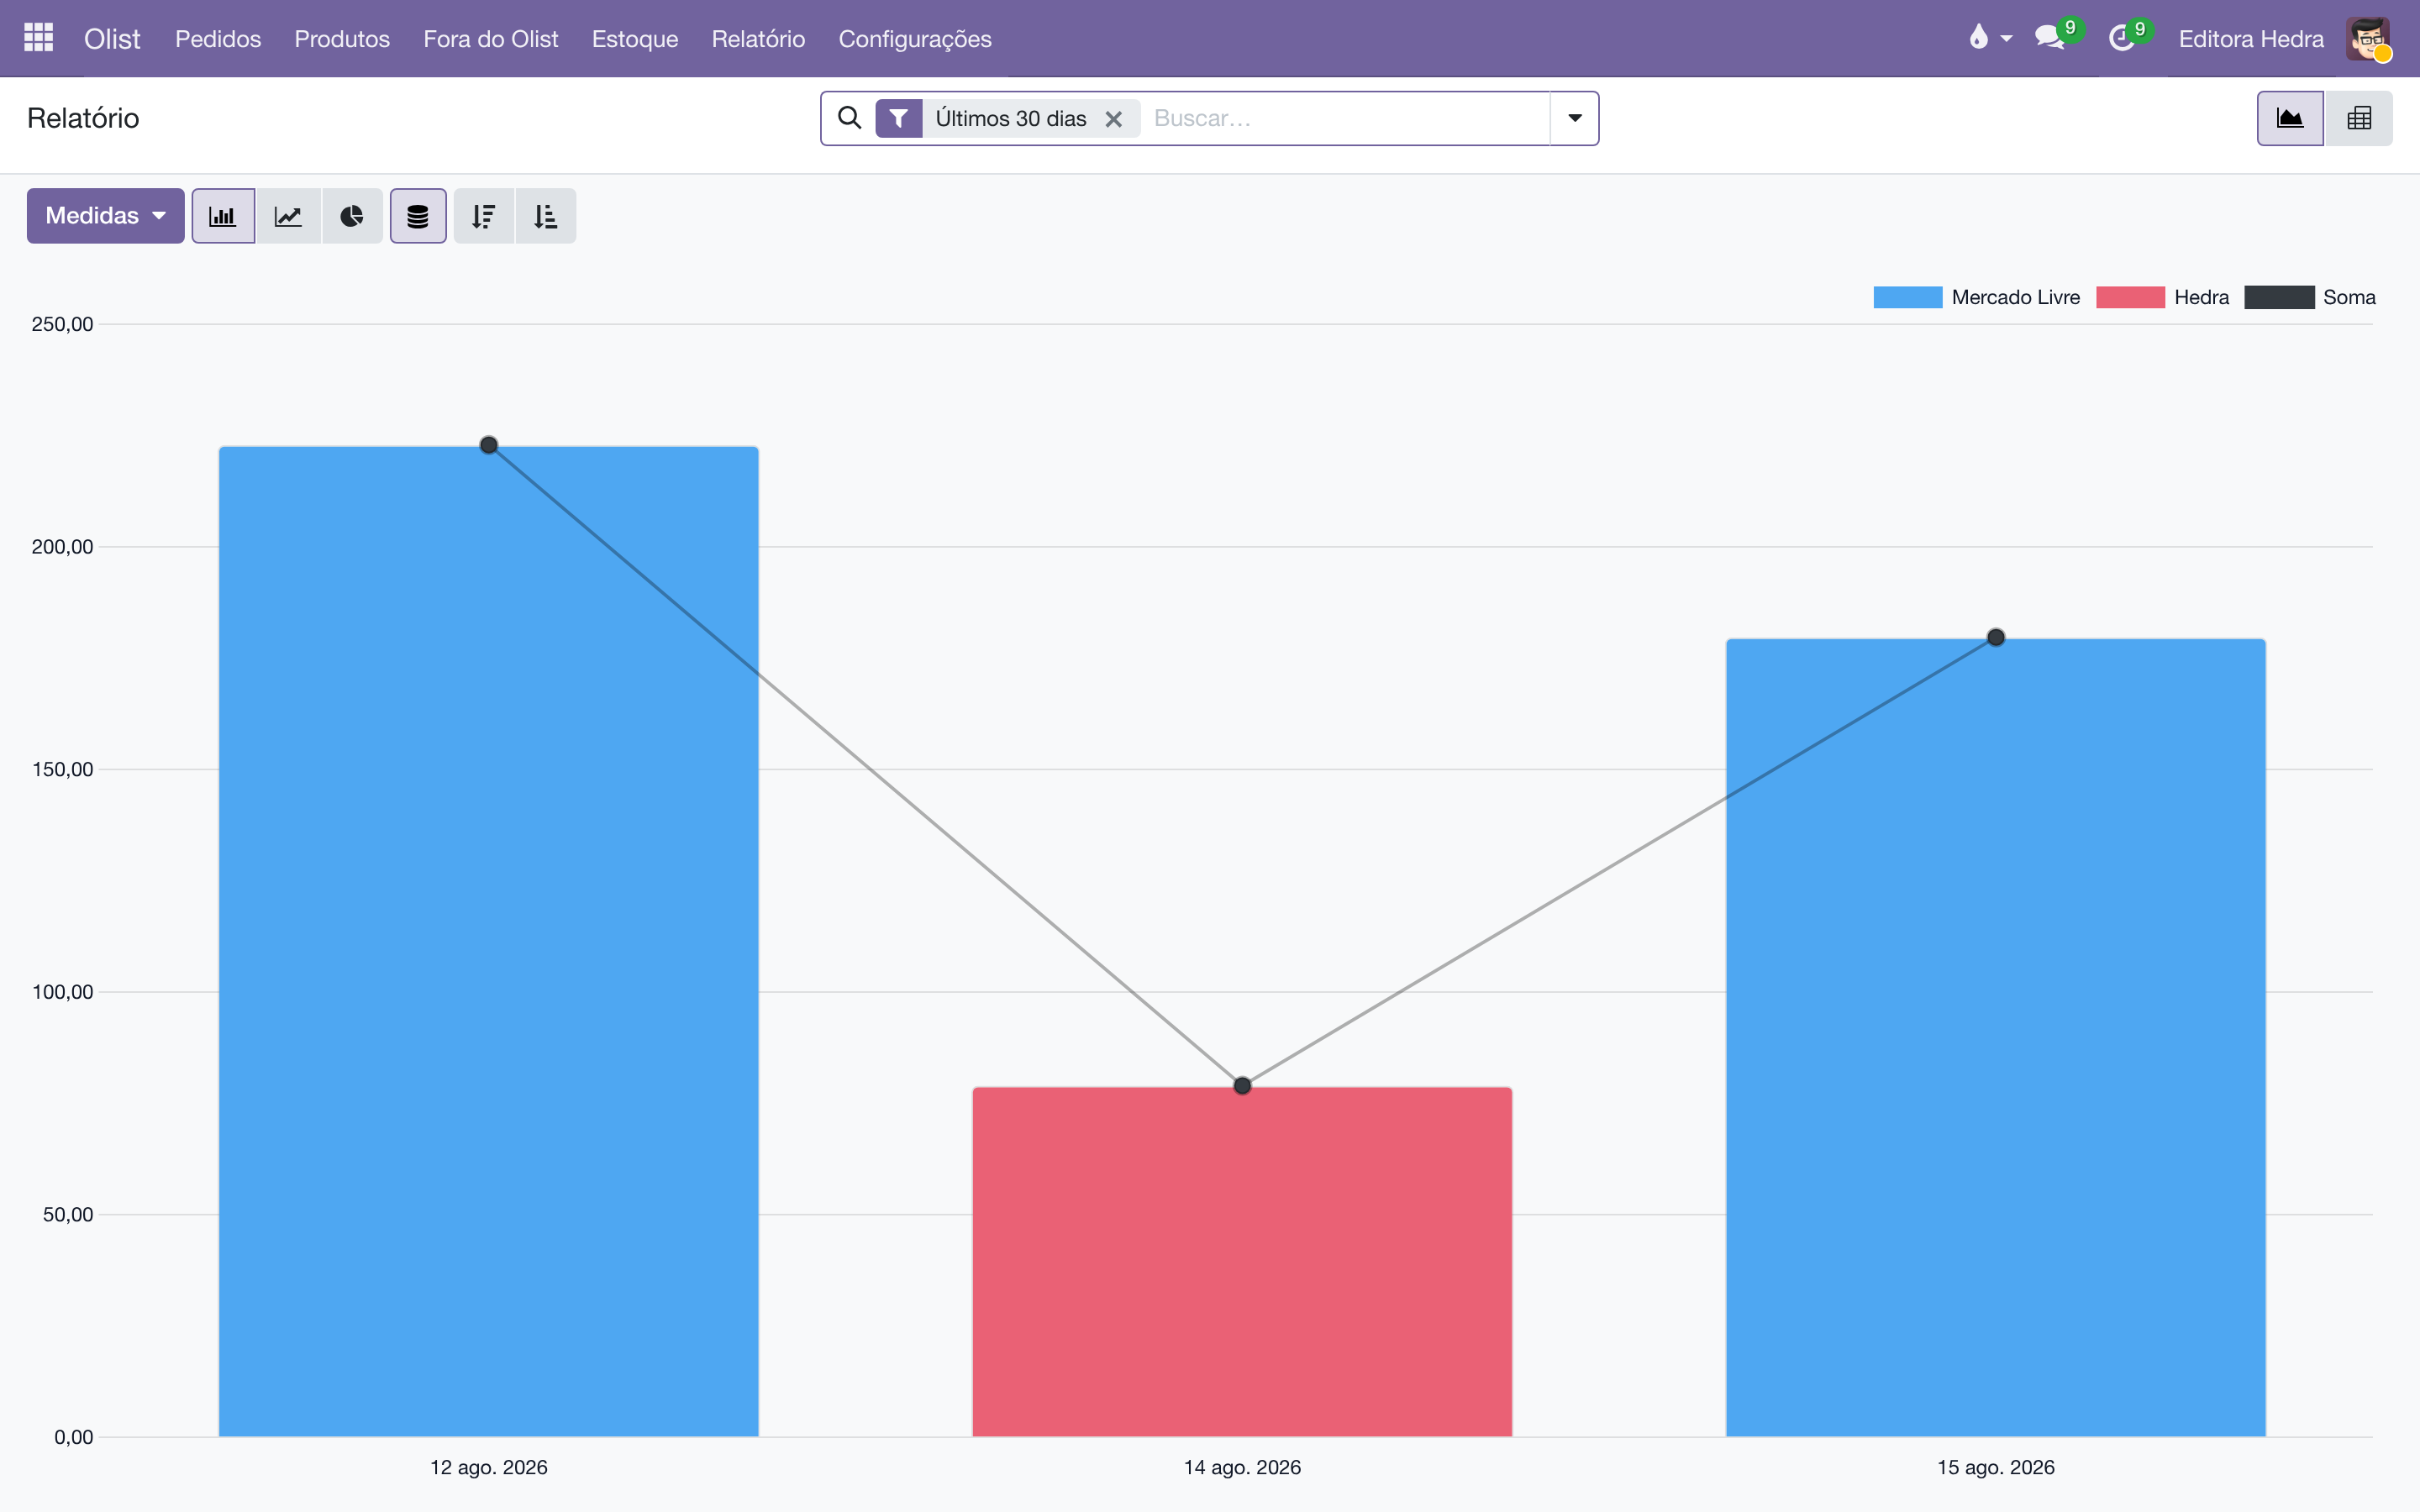Open the apps grid home menu
The image size is (2420, 1512).
38,38
